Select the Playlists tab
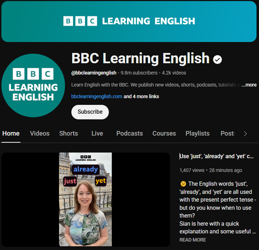Screen dimensions: 259x250 (198, 133)
